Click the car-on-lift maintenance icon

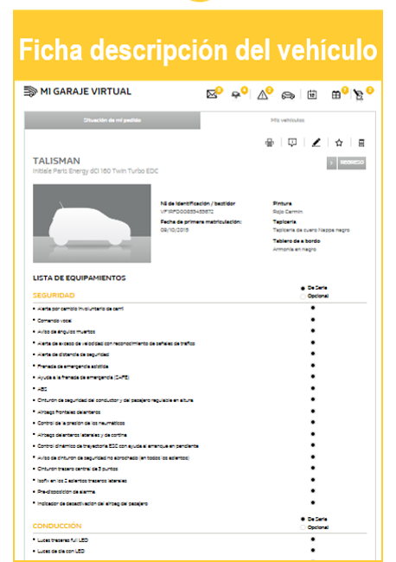(x=236, y=95)
